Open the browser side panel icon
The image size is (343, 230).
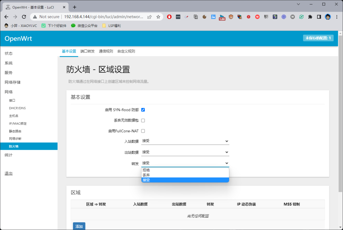(x=319, y=17)
